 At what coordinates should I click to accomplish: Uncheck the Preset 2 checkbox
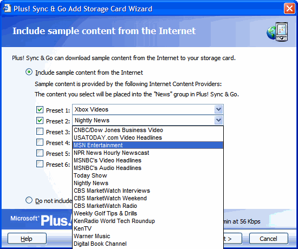[40, 120]
